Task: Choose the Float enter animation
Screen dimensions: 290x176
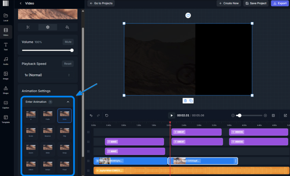Action: tap(64, 166)
